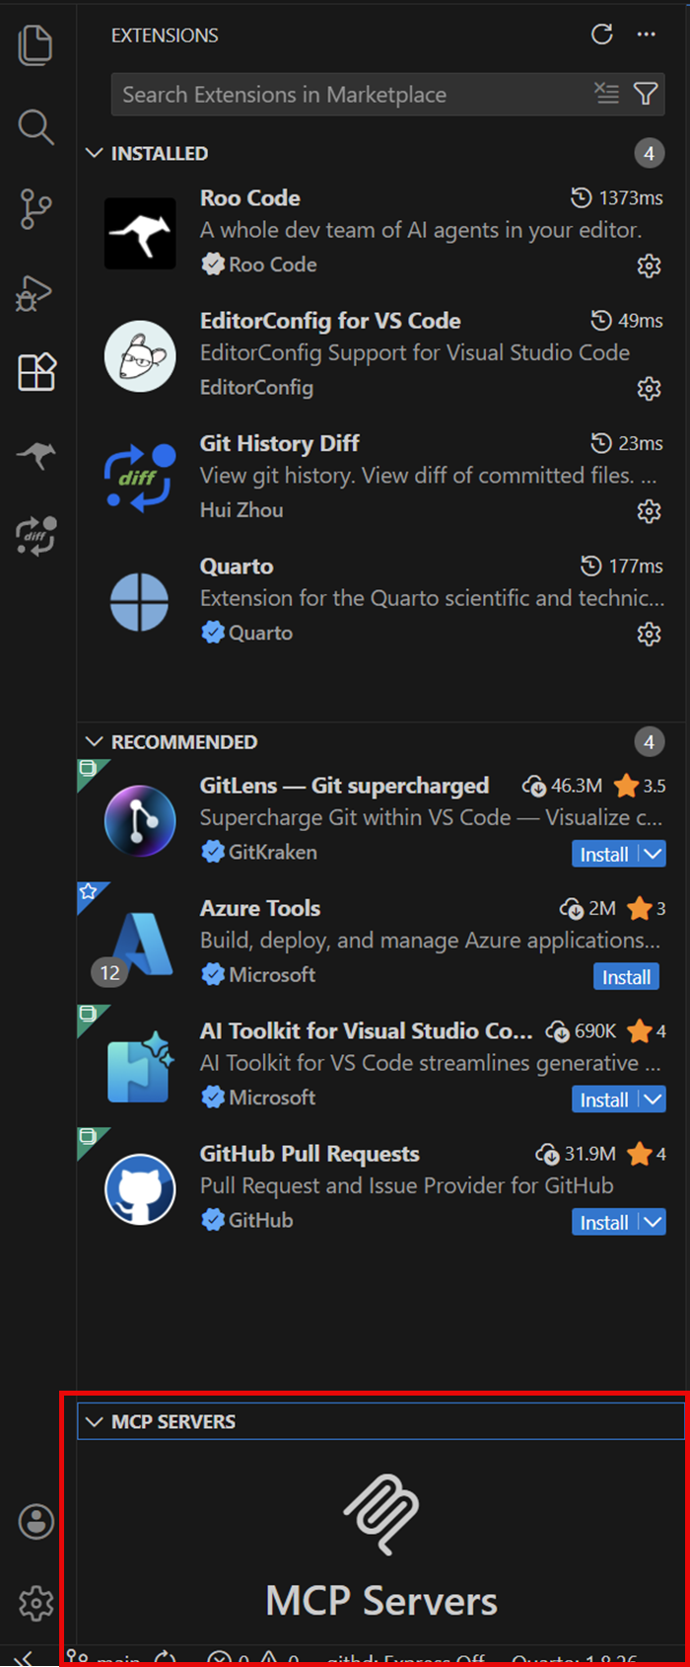Clear extensions search results icon
Screen dimensions: 690x1667
(x=606, y=94)
